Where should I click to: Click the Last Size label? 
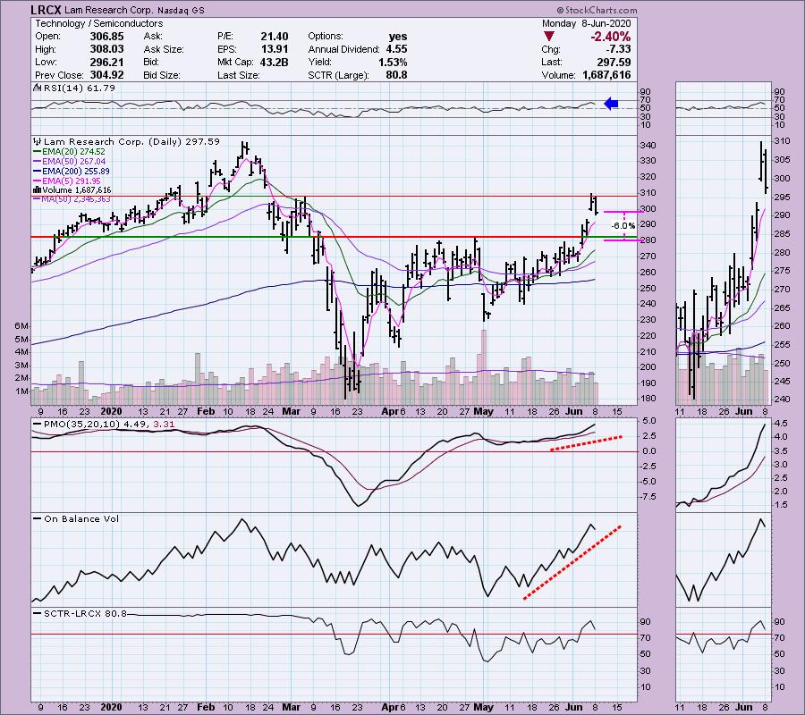tap(238, 75)
